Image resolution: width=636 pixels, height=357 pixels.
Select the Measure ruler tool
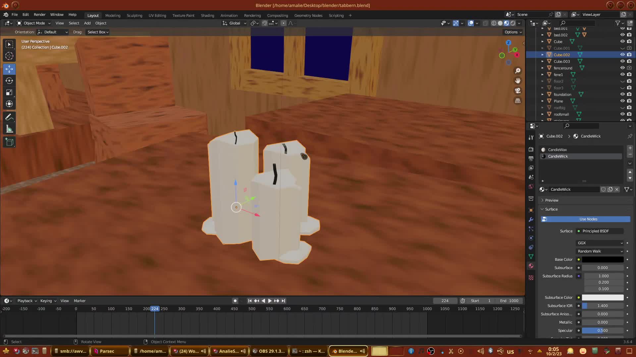(9, 129)
